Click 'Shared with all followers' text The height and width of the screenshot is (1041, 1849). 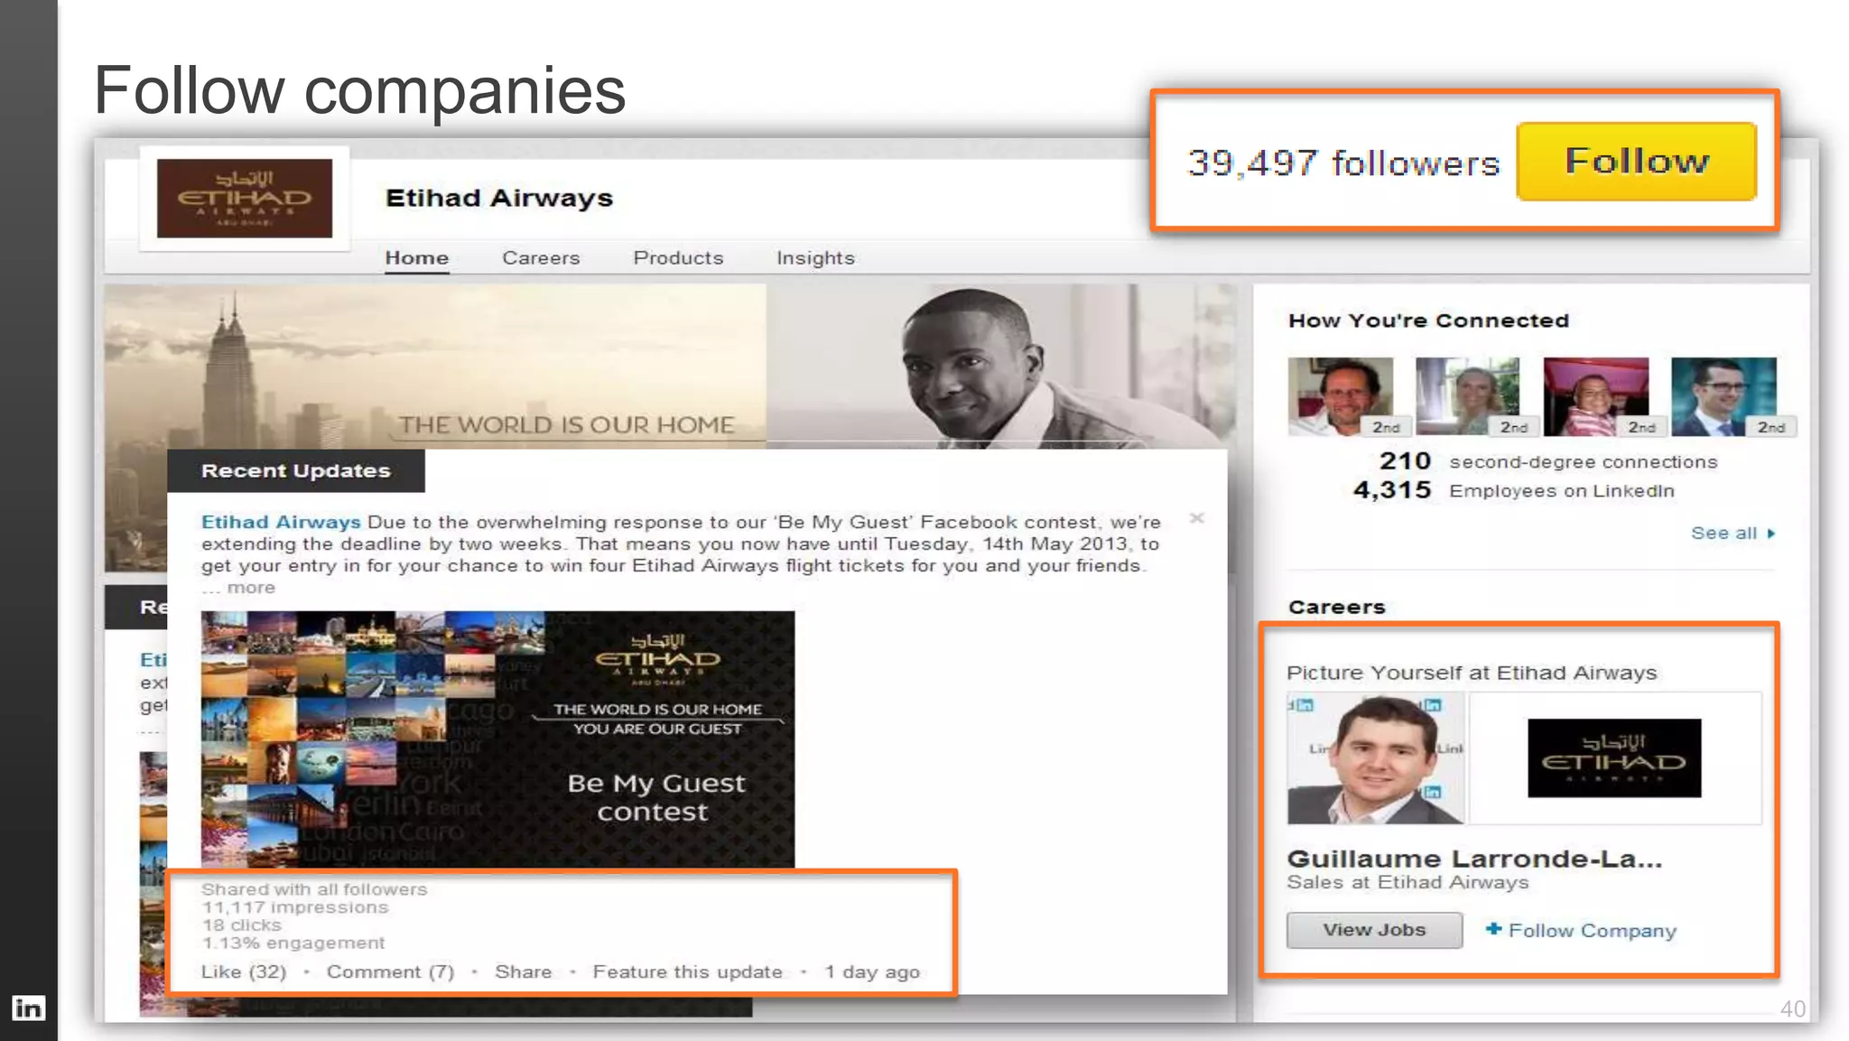pyautogui.click(x=313, y=889)
